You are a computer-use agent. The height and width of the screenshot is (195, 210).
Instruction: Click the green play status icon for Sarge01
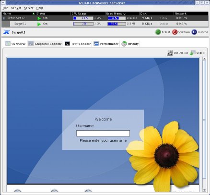(39, 24)
